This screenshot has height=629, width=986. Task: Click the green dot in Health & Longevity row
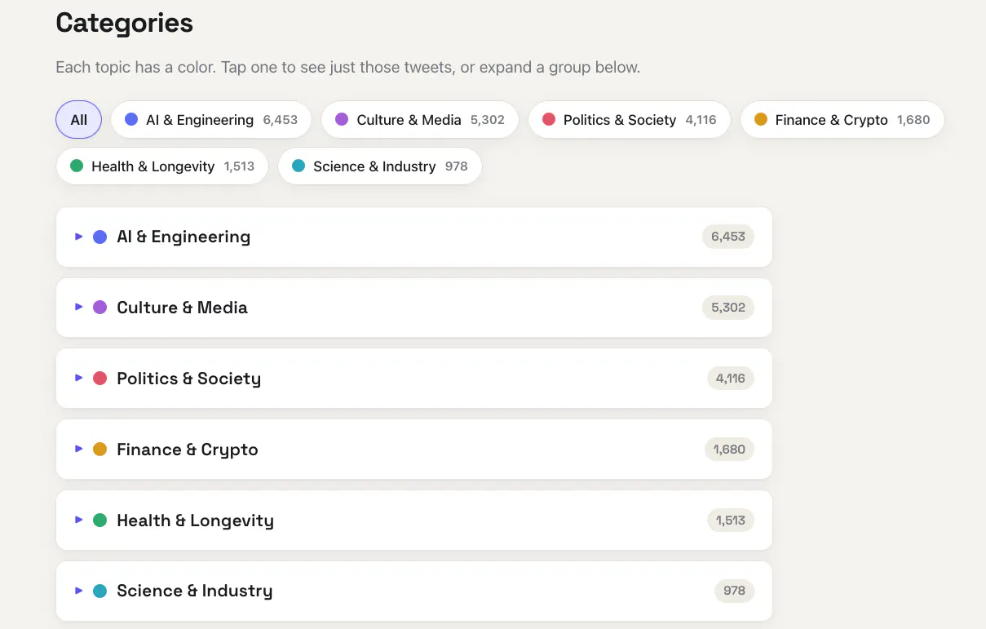coord(100,520)
